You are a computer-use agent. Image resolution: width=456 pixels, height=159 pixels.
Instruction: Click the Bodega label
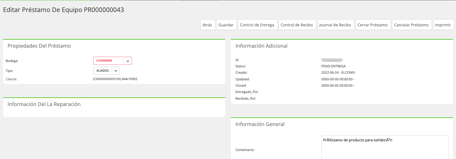click(12, 61)
